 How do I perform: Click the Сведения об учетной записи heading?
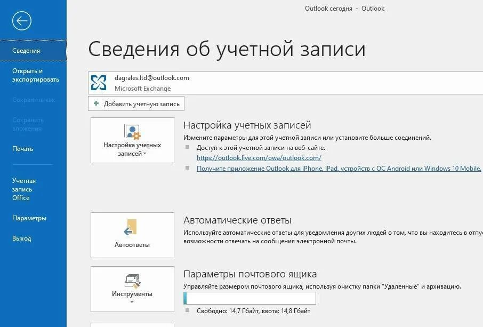pyautogui.click(x=227, y=49)
